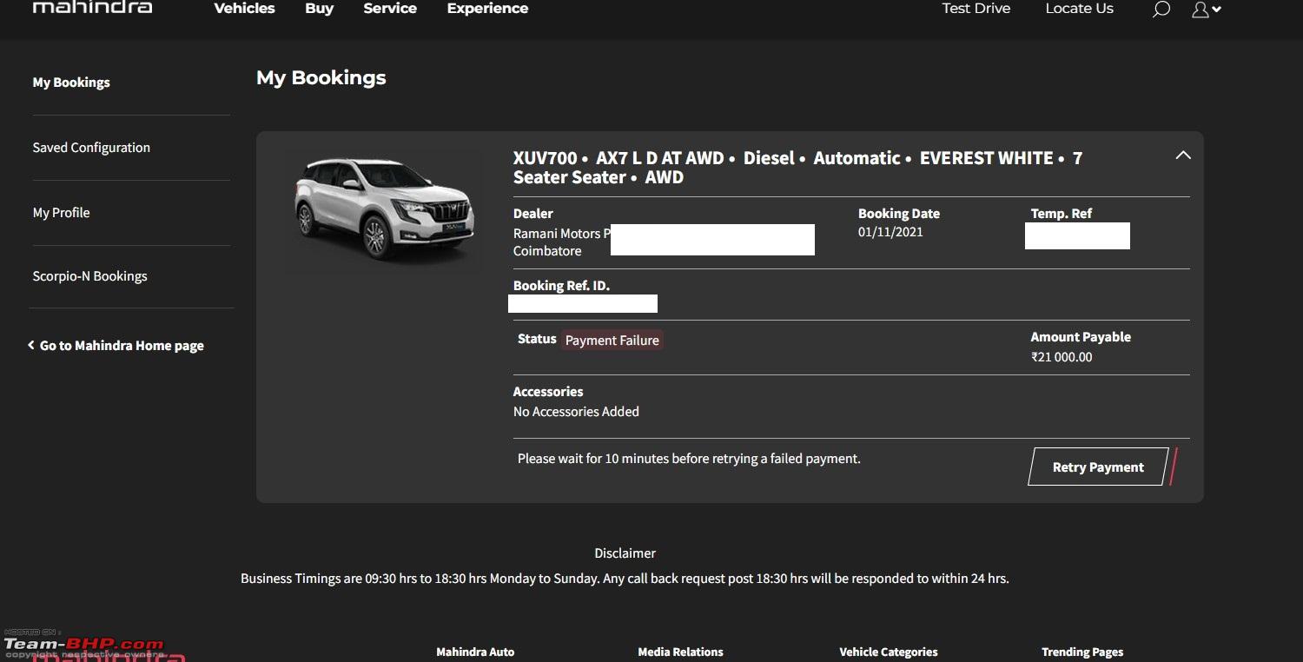This screenshot has height=662, width=1303.
Task: Click the Accessories label
Action: pyautogui.click(x=548, y=392)
